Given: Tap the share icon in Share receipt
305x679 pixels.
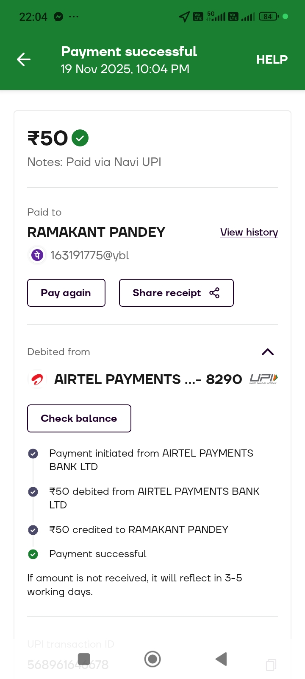Looking at the screenshot, I should tap(214, 293).
